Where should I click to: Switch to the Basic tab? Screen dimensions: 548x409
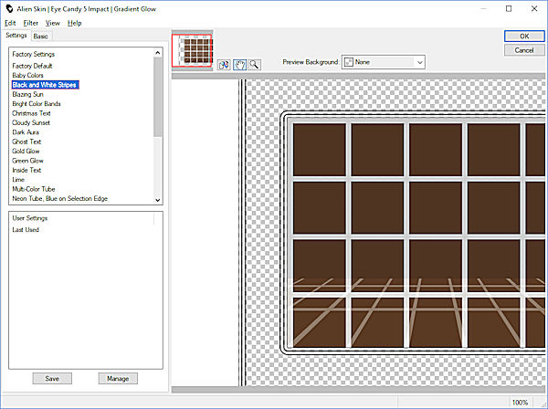41,36
